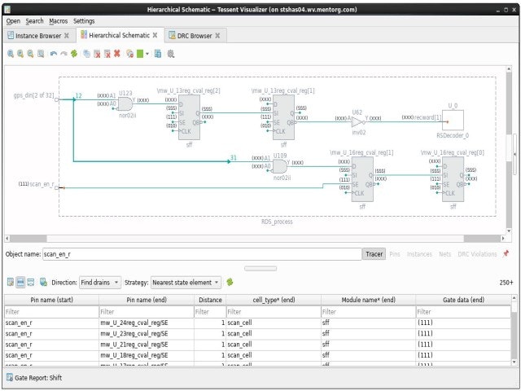Close the Instance Browser tab
This screenshot has height=391, width=521.
(67, 36)
